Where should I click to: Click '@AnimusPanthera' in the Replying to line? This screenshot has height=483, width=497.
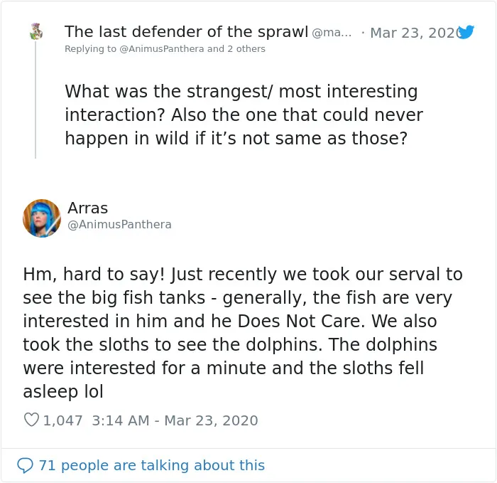(162, 49)
